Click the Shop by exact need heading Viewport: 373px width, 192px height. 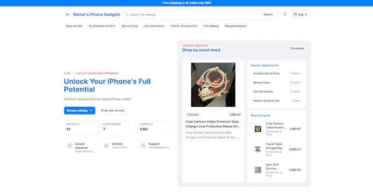click(x=201, y=50)
